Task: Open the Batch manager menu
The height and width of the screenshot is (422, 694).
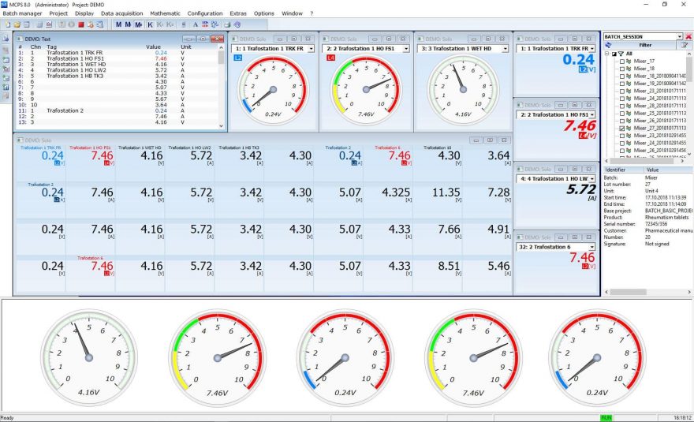Action: pos(22,13)
